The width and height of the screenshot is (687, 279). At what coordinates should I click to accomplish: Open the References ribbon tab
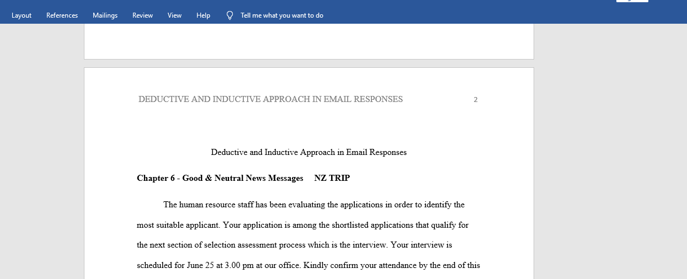click(62, 15)
